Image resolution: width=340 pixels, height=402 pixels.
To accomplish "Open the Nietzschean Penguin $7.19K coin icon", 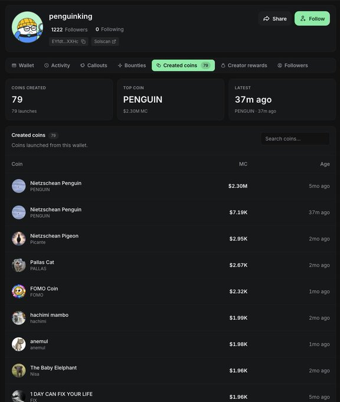I will (19, 212).
